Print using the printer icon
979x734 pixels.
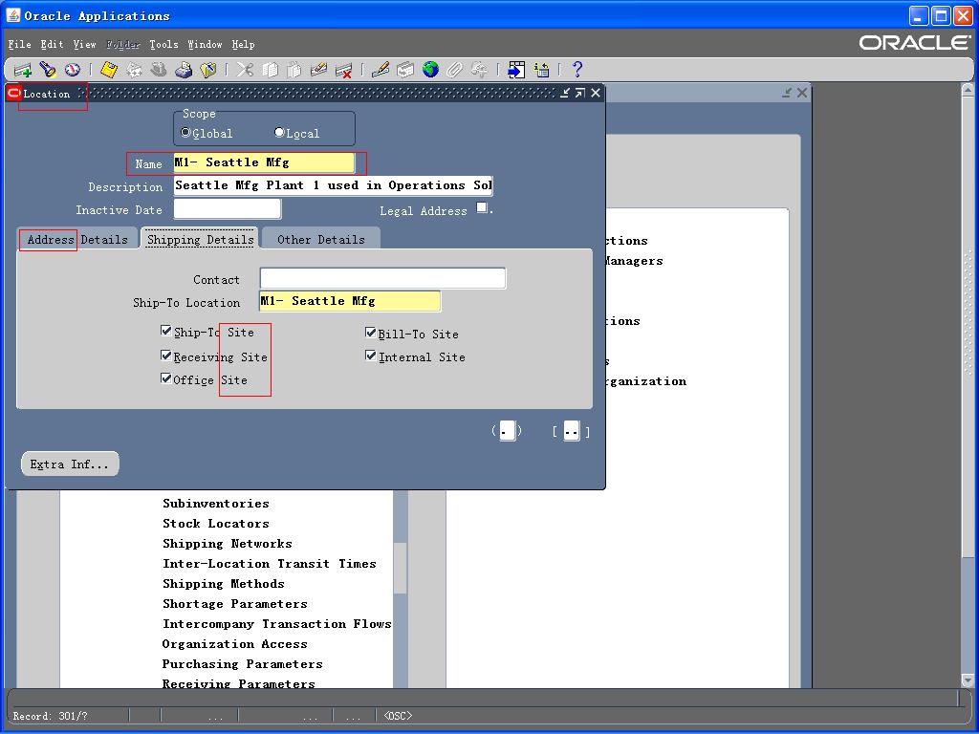click(184, 69)
